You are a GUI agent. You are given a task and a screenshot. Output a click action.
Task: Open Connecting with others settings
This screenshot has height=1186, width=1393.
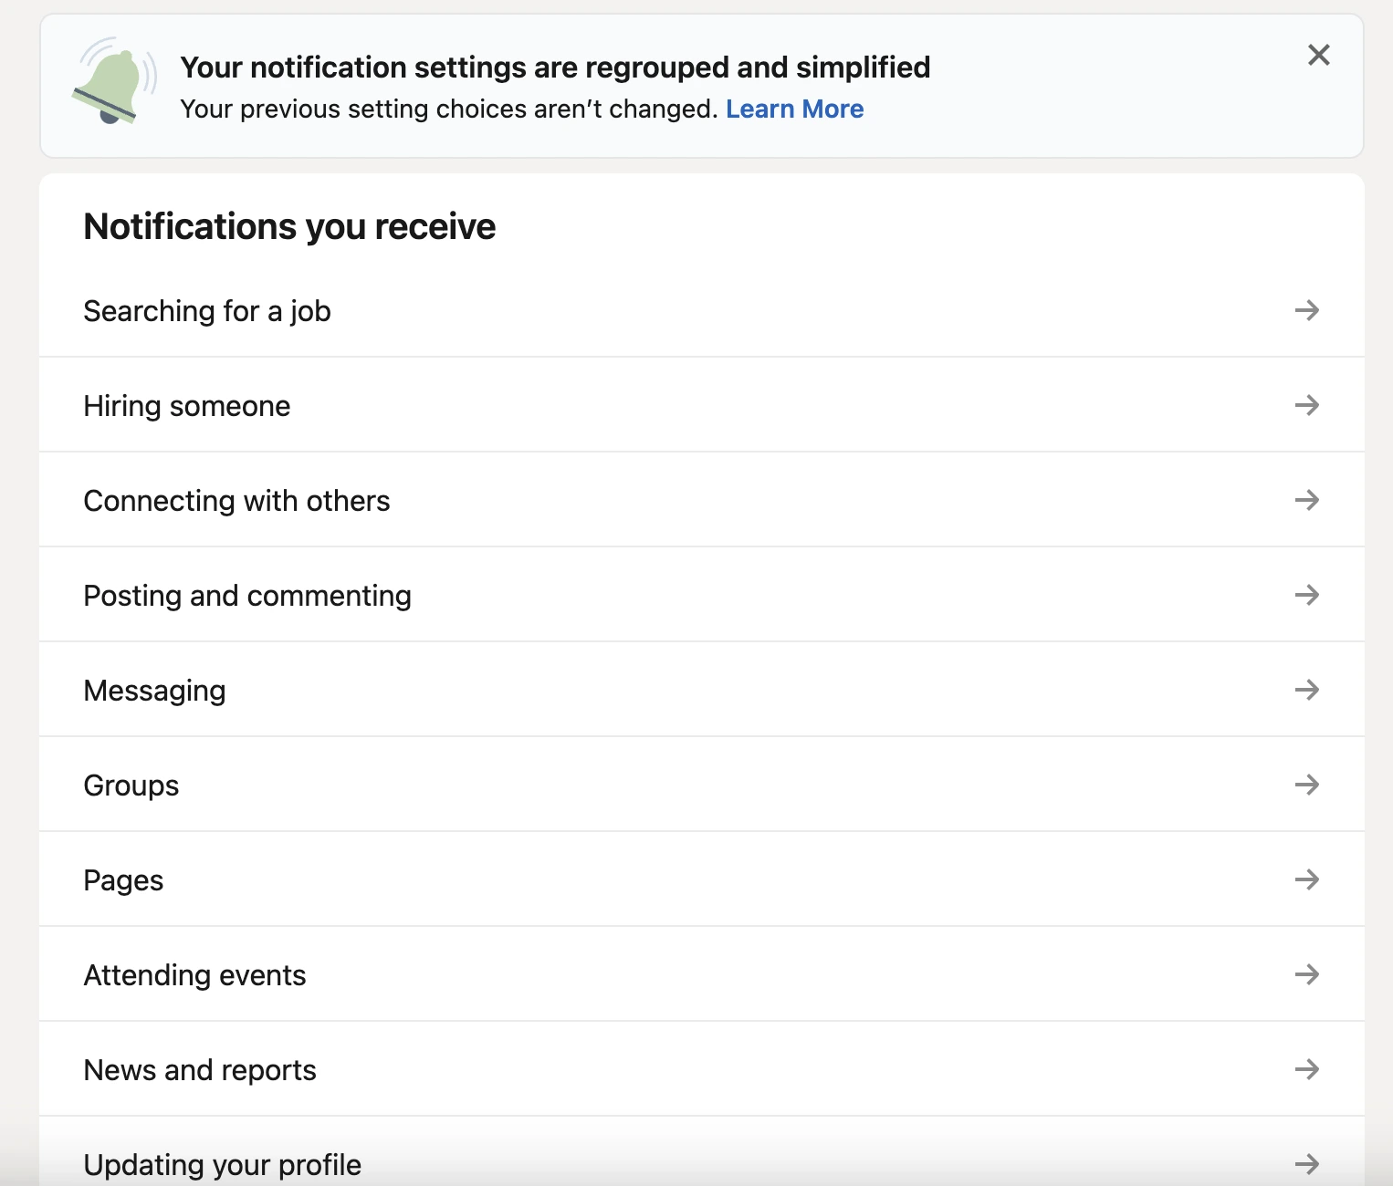point(701,500)
